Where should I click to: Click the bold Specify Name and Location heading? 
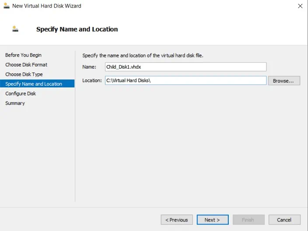point(77,29)
